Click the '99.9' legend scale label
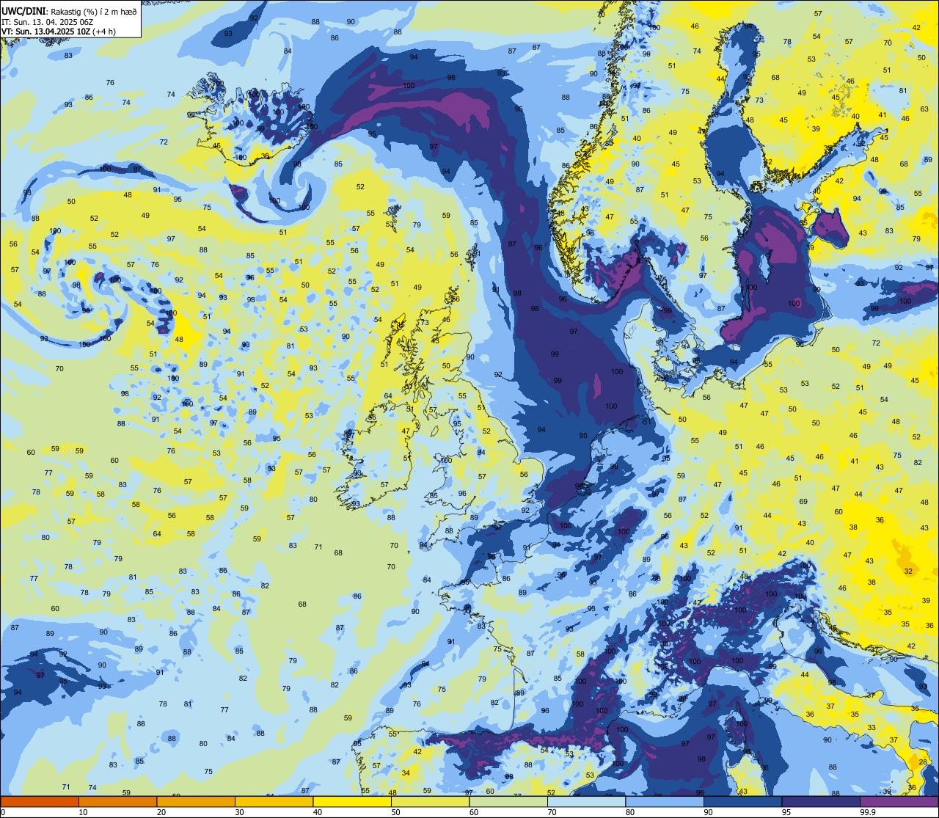Screen dimensions: 939x818 click(867, 812)
